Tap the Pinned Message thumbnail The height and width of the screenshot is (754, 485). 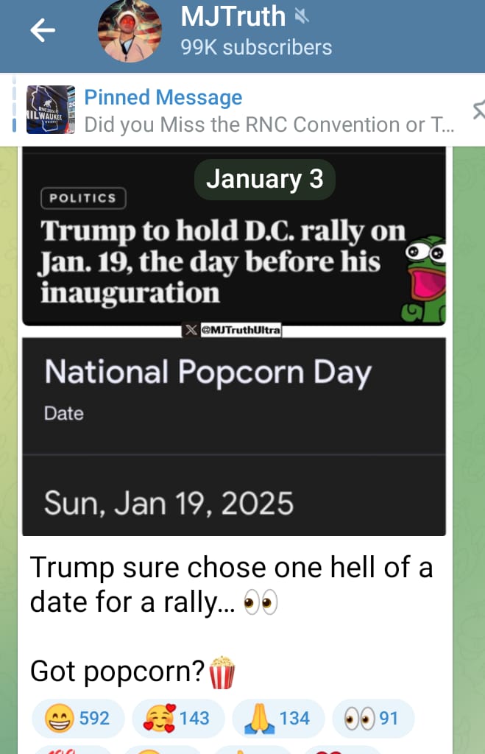point(51,110)
